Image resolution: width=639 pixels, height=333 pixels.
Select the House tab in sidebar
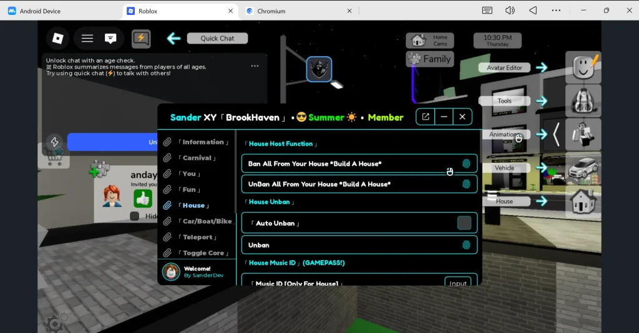coord(197,206)
